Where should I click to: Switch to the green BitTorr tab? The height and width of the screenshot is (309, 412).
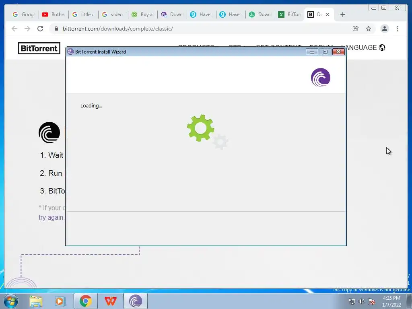pyautogui.click(x=289, y=14)
